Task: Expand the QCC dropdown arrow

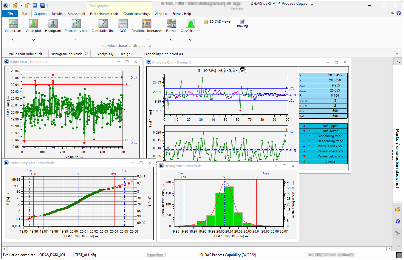Action: [x=123, y=40]
